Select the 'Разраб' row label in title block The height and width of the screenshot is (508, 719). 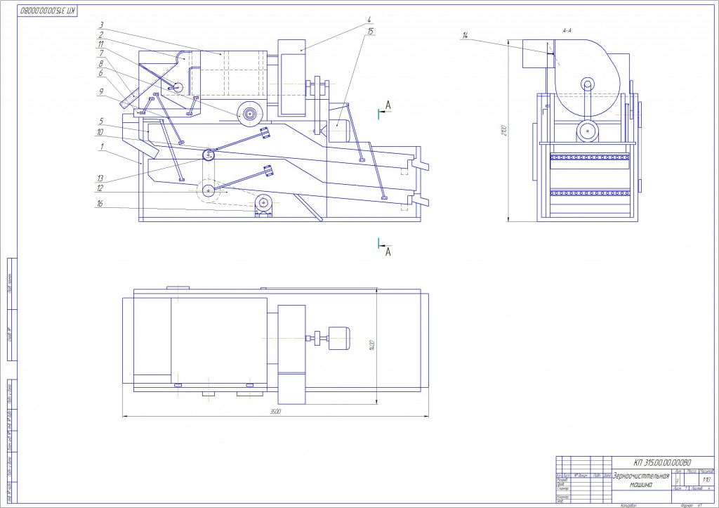(562, 480)
